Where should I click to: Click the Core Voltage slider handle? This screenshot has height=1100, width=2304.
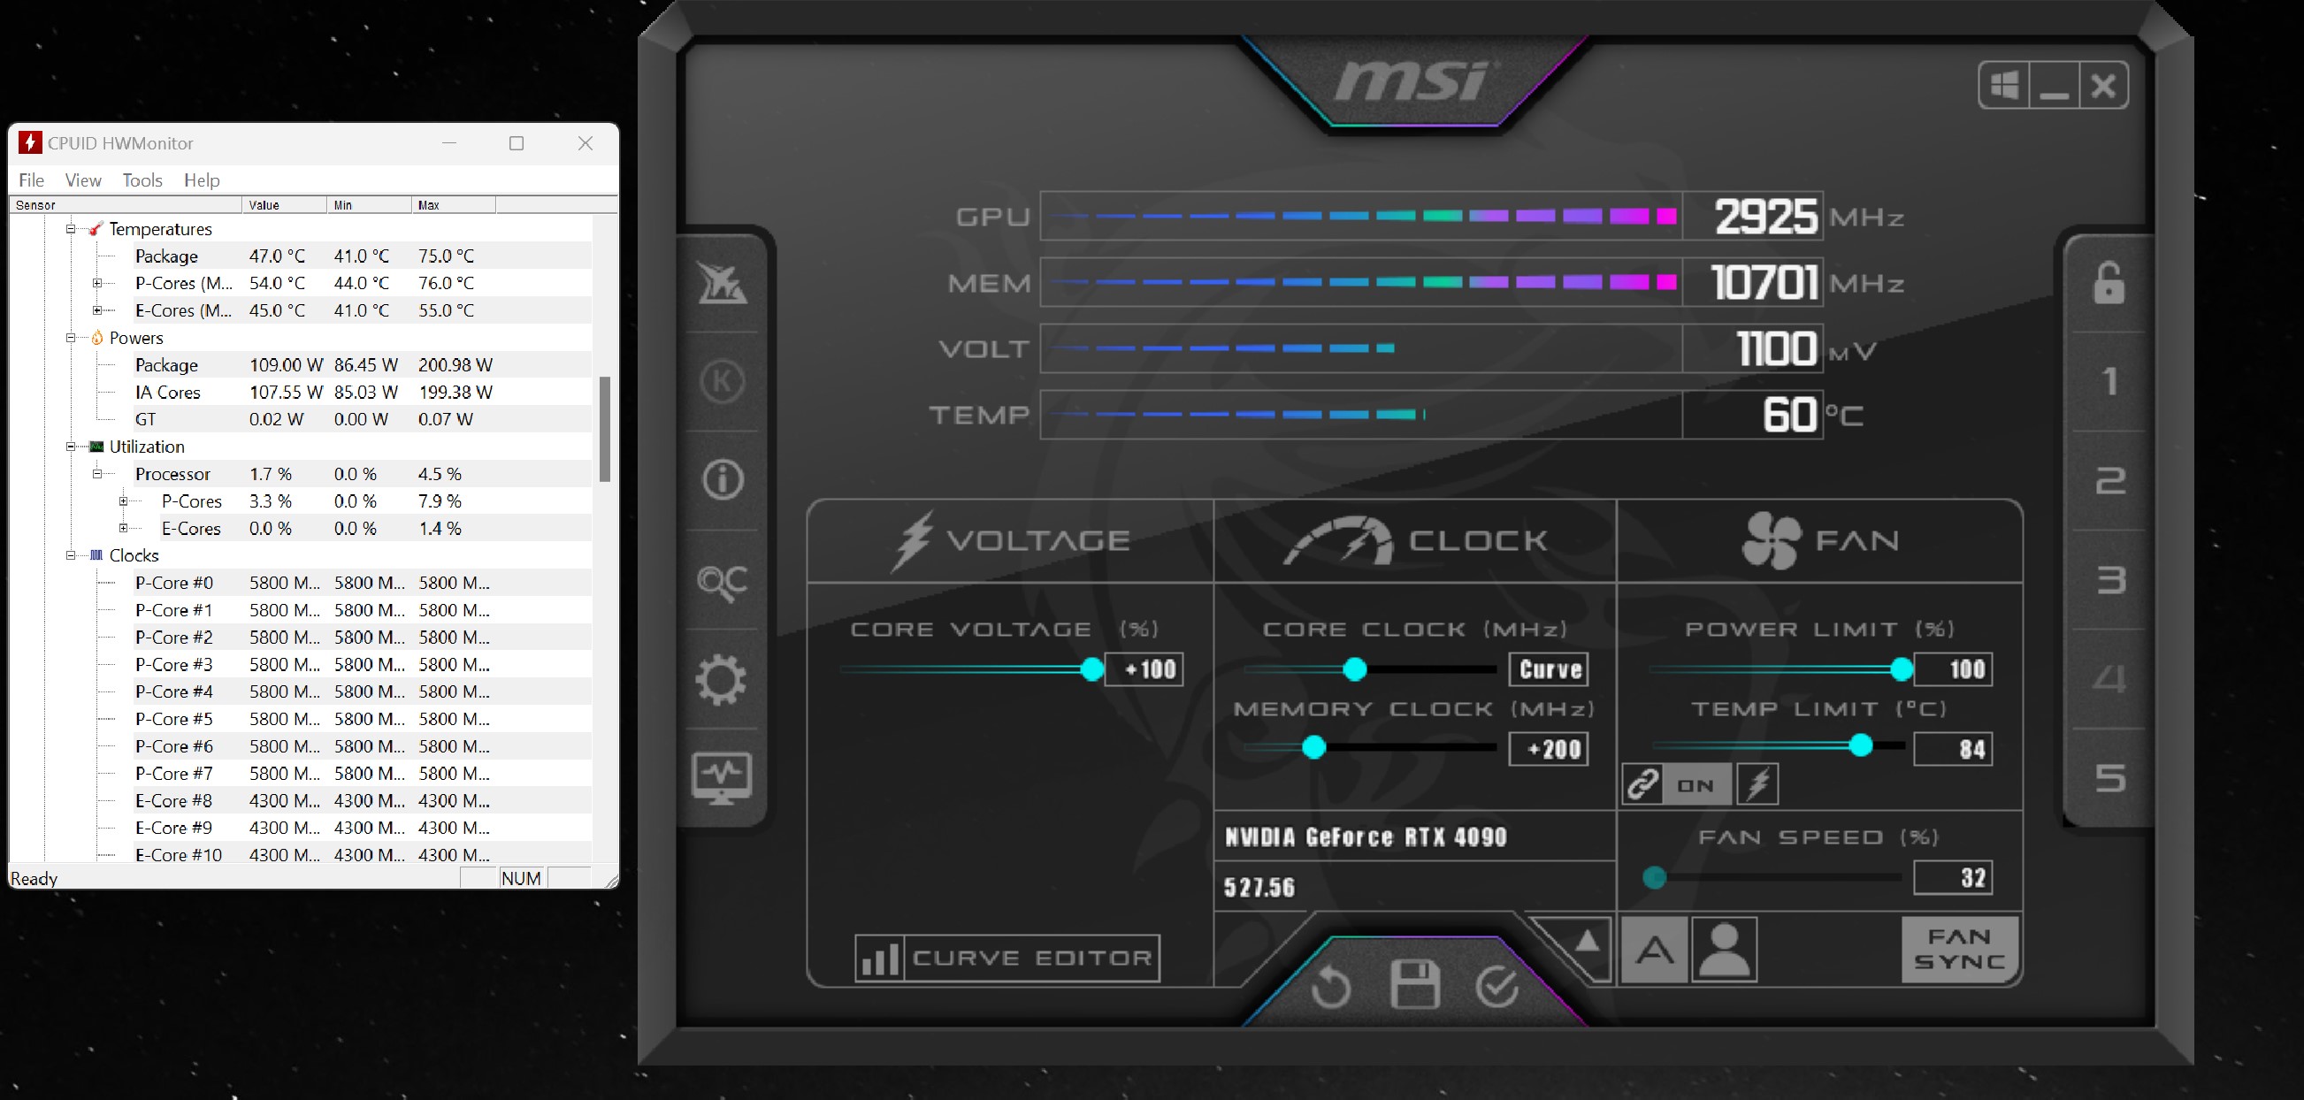coord(1092,669)
